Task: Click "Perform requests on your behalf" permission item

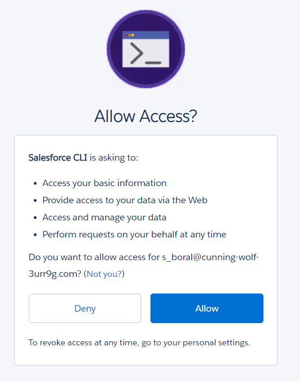Action: 134,234
